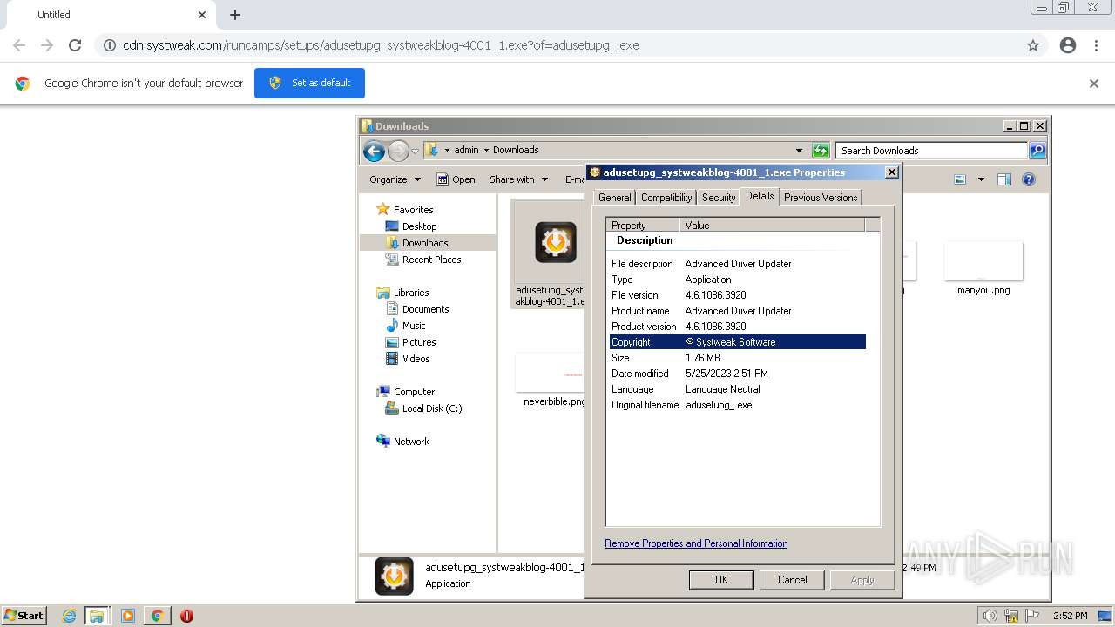
Task: Switch to Chrome taskbar icon
Action: tap(157, 616)
